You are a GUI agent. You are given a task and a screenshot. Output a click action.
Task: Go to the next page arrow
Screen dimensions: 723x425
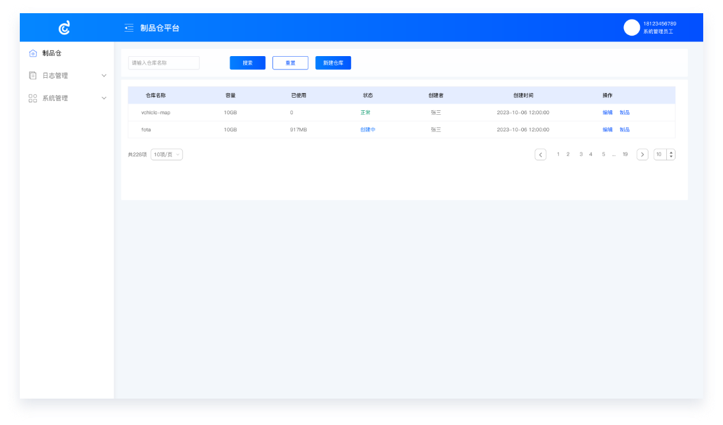[642, 154]
